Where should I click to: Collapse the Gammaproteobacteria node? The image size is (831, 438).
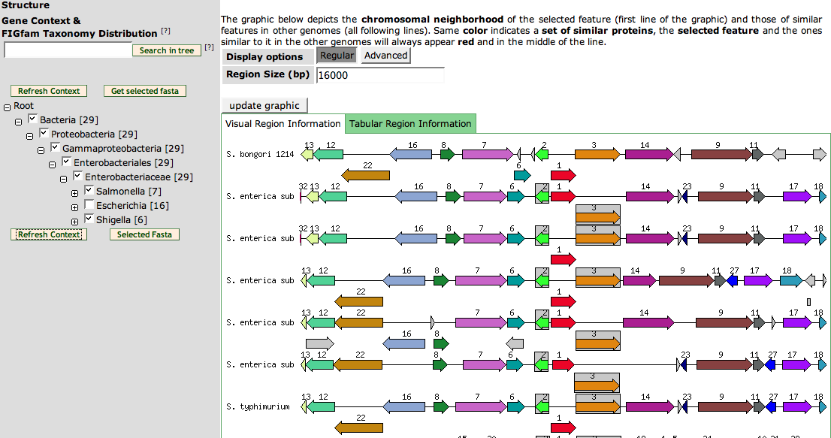[41, 150]
